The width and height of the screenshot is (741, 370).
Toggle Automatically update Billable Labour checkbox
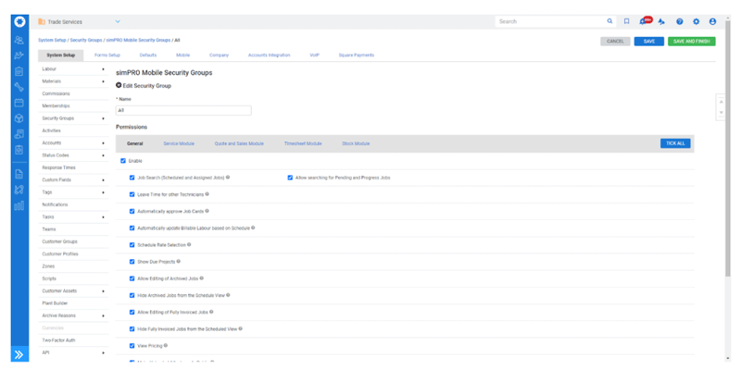132,228
